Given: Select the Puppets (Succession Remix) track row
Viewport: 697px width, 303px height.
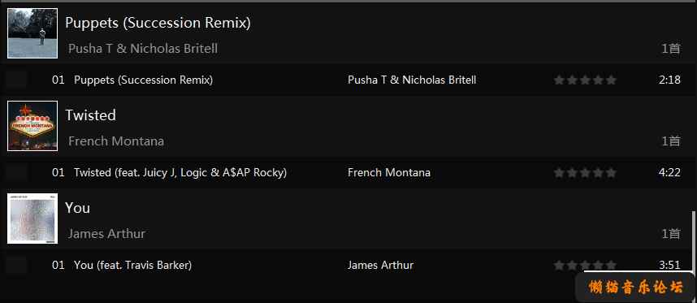Looking at the screenshot, I should [348, 80].
